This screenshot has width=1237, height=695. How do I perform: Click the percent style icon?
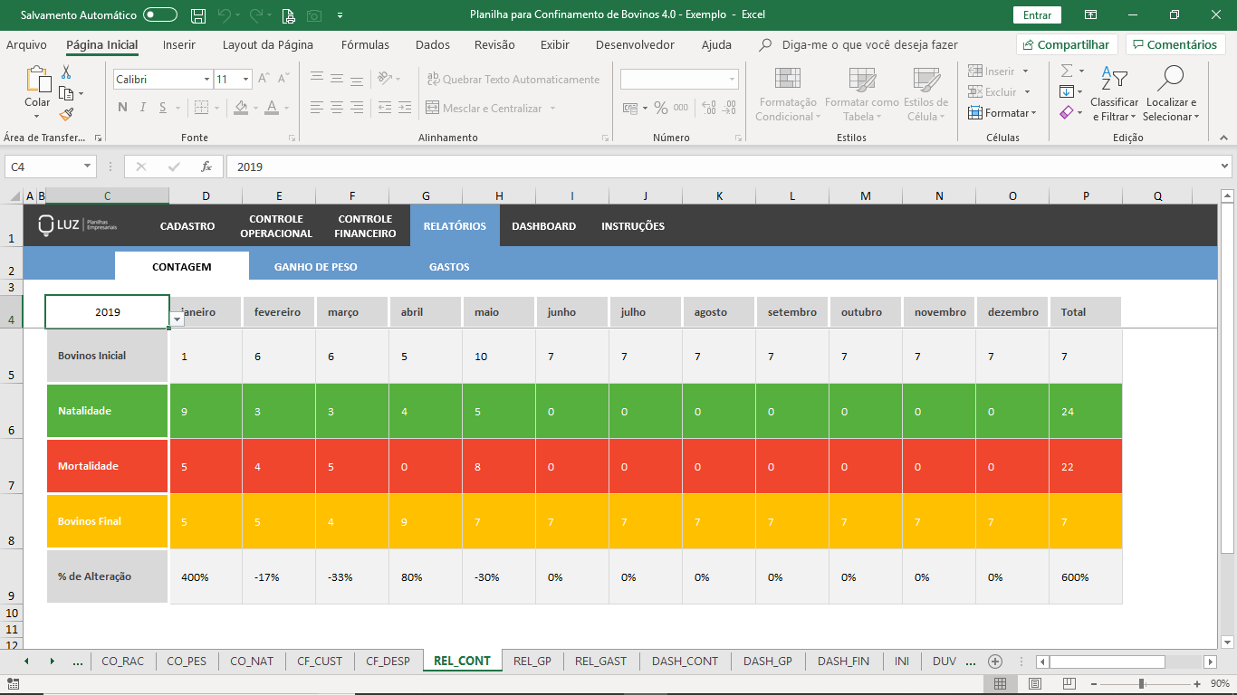(660, 108)
